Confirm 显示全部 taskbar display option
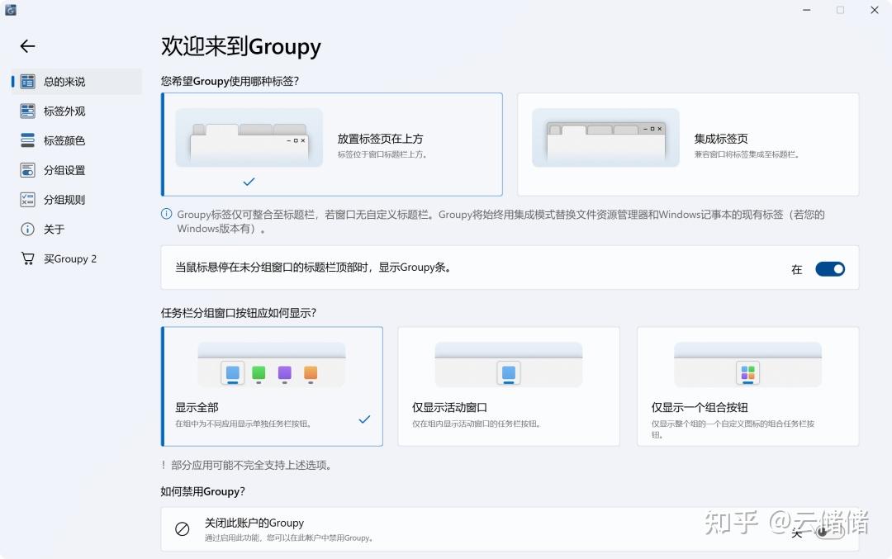892x559 pixels. point(271,386)
